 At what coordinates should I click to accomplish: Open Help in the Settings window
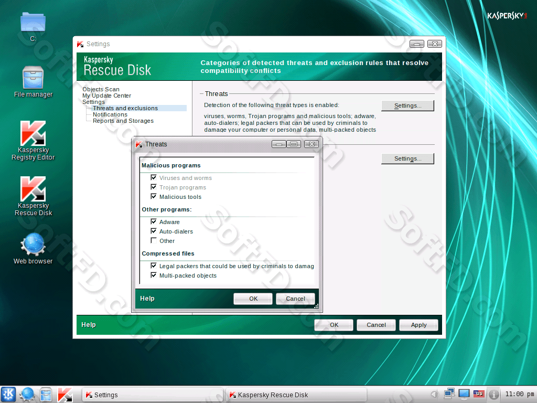88,325
